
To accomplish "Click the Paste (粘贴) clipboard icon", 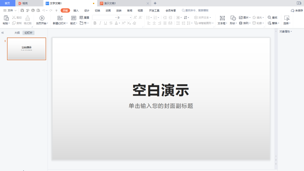I will point(6,18).
